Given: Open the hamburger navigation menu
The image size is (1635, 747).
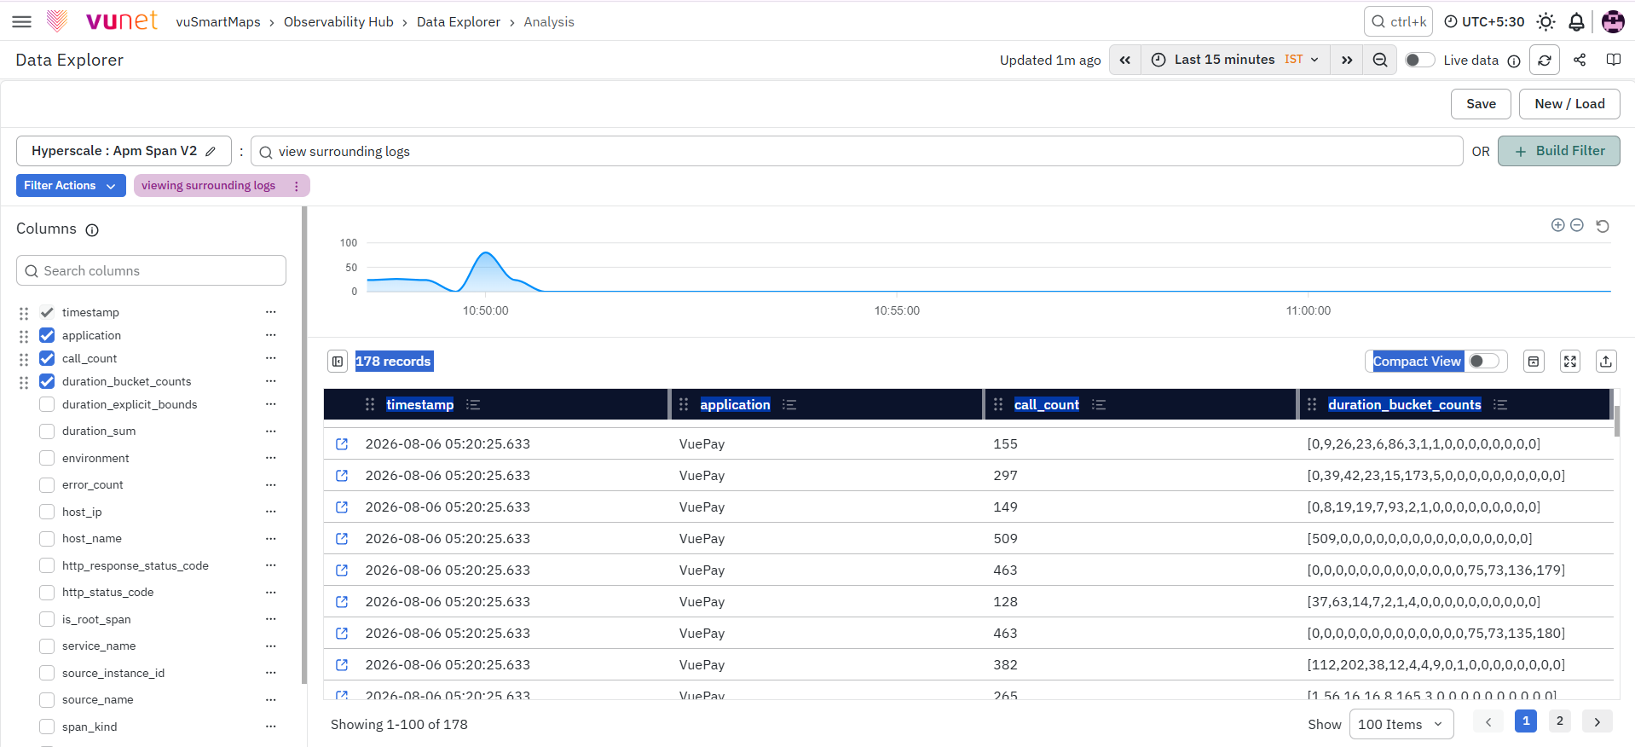Looking at the screenshot, I should click(x=22, y=22).
